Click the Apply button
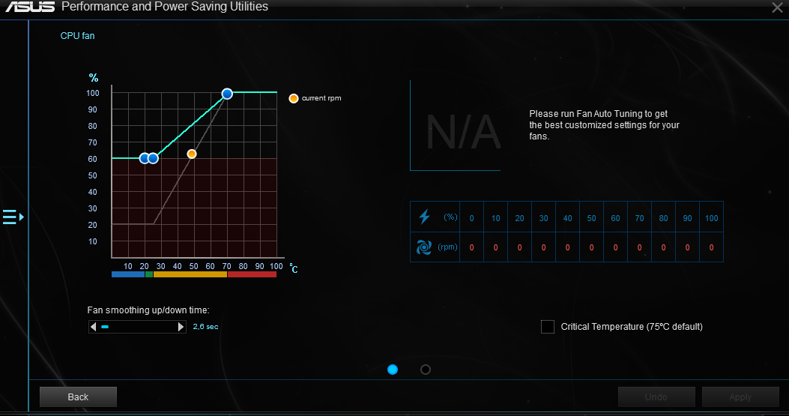This screenshot has width=789, height=416. coord(740,397)
